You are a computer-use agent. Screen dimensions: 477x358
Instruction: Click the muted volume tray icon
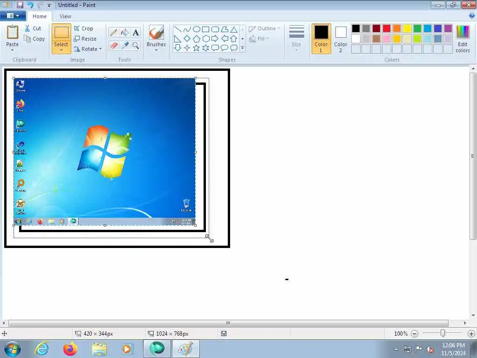pyautogui.click(x=430, y=350)
